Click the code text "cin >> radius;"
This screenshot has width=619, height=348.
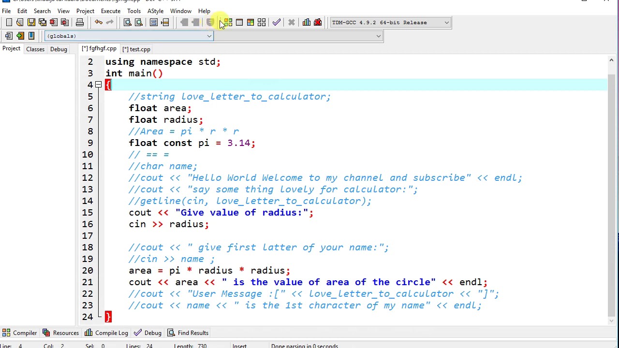pos(169,224)
